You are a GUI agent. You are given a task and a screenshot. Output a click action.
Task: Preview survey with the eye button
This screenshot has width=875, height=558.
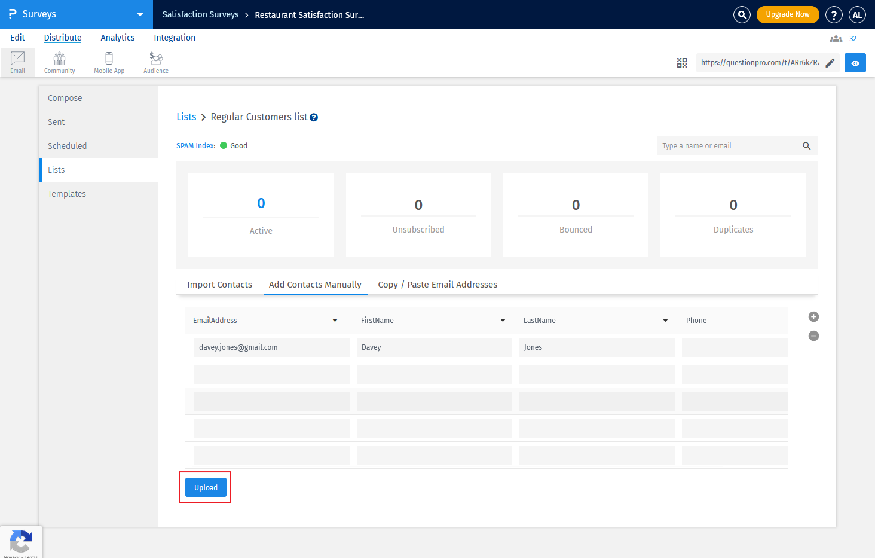coord(855,63)
